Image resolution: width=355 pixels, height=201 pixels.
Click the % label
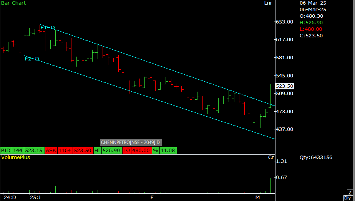(156, 151)
